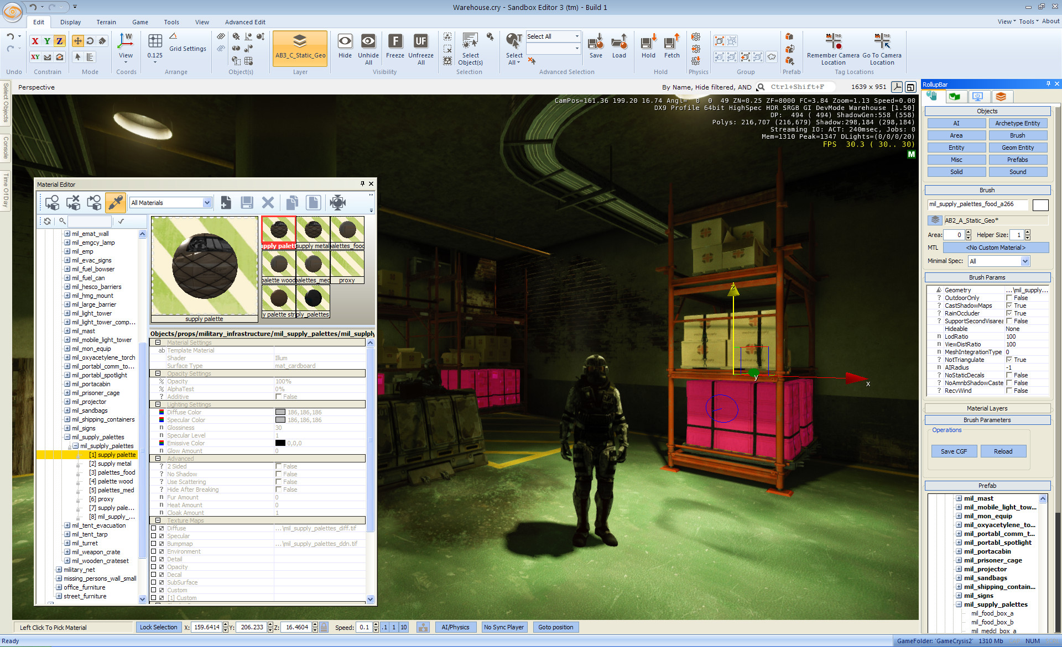Image resolution: width=1062 pixels, height=647 pixels.
Task: Click the material search input field
Action: [x=89, y=221]
